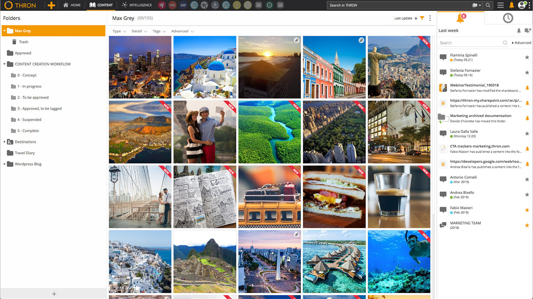Open the three-dot options menu
The image size is (533, 299).
pos(430,18)
